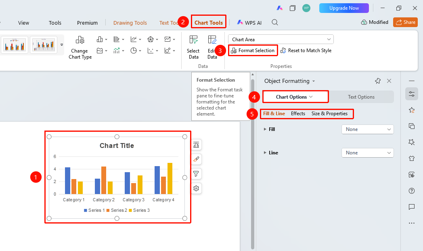The width and height of the screenshot is (423, 251).
Task: Click the T-shirt icon in right sidebar
Action: (412, 158)
